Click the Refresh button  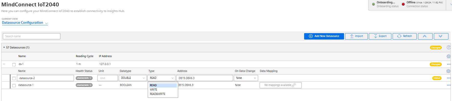coord(404,36)
